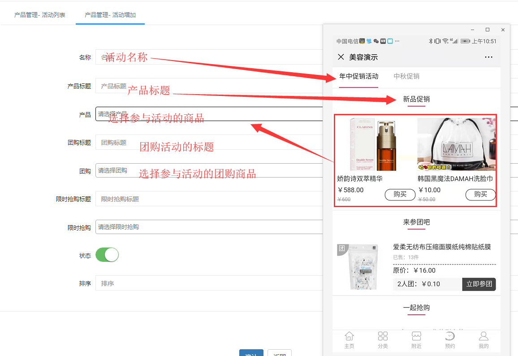Click the 已售：13件 text

tap(406, 257)
